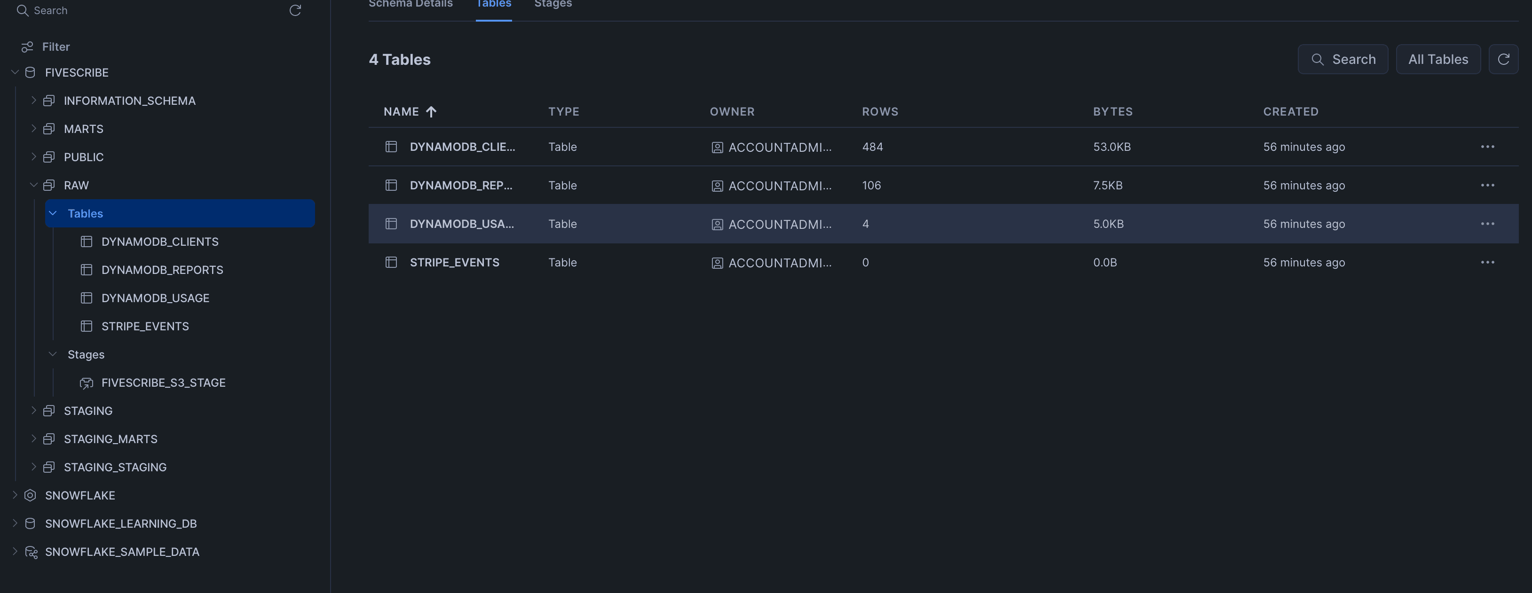
Task: Collapse the FIVESCRIBE database node
Action: 15,72
